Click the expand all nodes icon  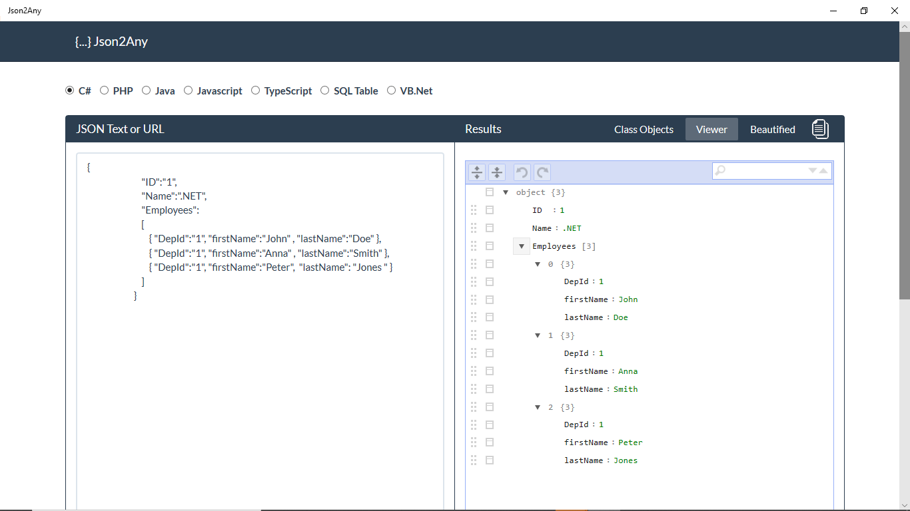(476, 172)
